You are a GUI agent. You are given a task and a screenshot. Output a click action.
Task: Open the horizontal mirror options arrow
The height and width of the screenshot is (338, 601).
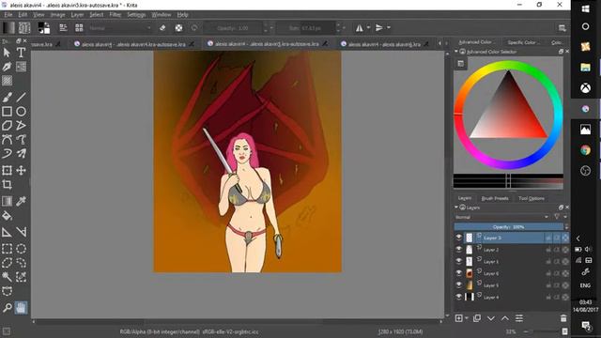tap(368, 27)
